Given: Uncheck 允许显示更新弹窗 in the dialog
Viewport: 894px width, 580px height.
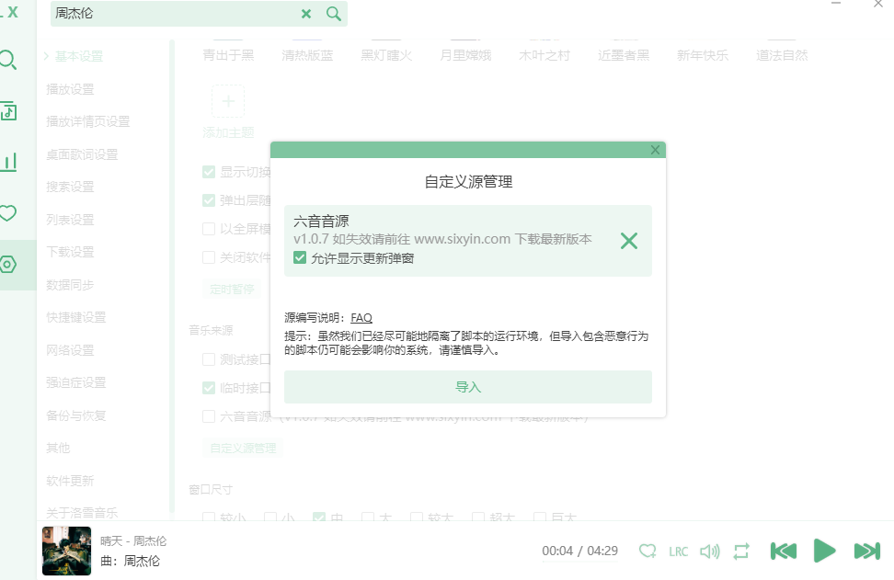Looking at the screenshot, I should [x=299, y=258].
